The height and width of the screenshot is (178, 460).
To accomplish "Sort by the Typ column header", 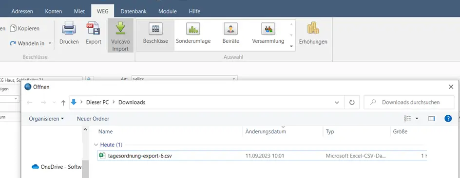I will 330,132.
